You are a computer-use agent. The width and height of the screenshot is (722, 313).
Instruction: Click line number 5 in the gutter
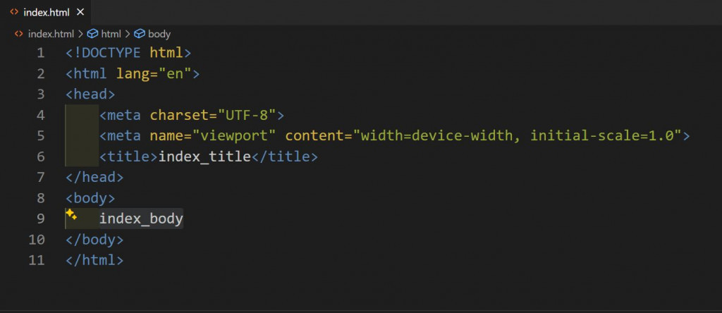click(x=40, y=135)
